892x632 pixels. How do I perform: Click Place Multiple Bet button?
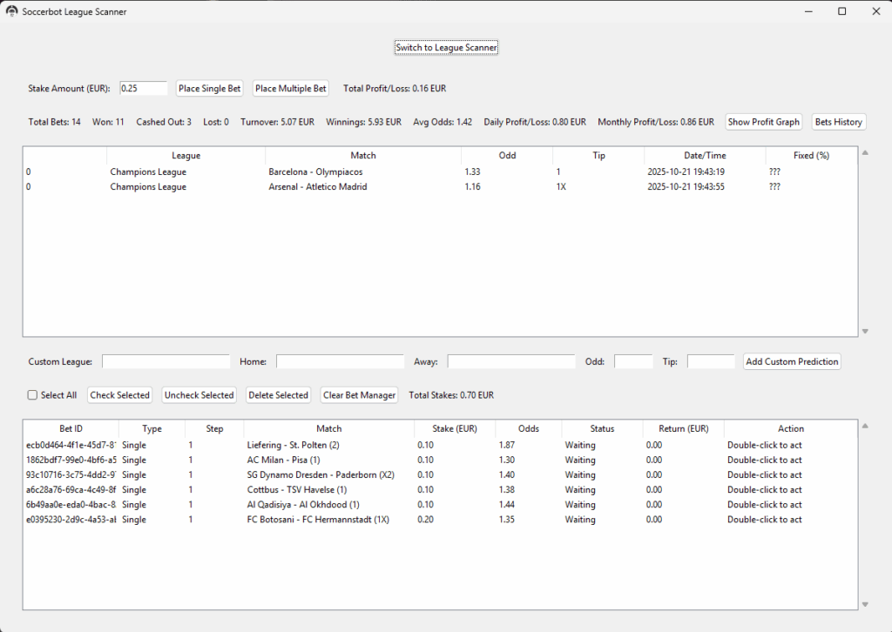click(x=291, y=88)
